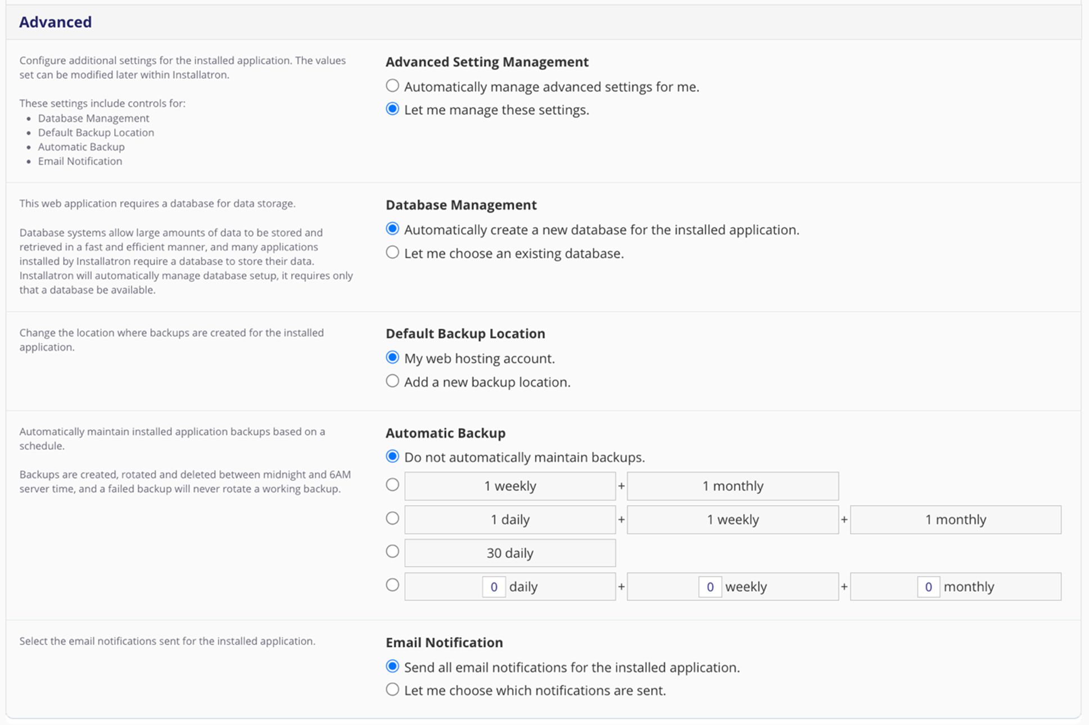1089x725 pixels.
Task: Click the custom daily count input field
Action: pos(494,587)
